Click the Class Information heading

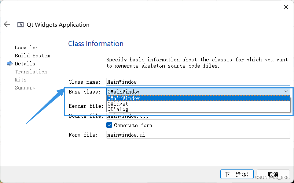[x=96, y=43]
